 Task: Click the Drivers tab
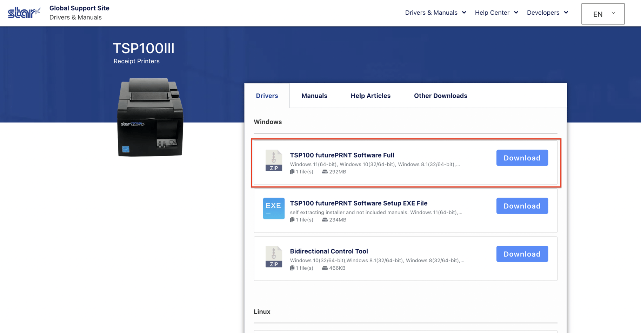click(x=267, y=96)
